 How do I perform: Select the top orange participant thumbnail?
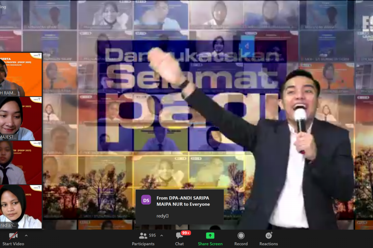tap(21, 74)
